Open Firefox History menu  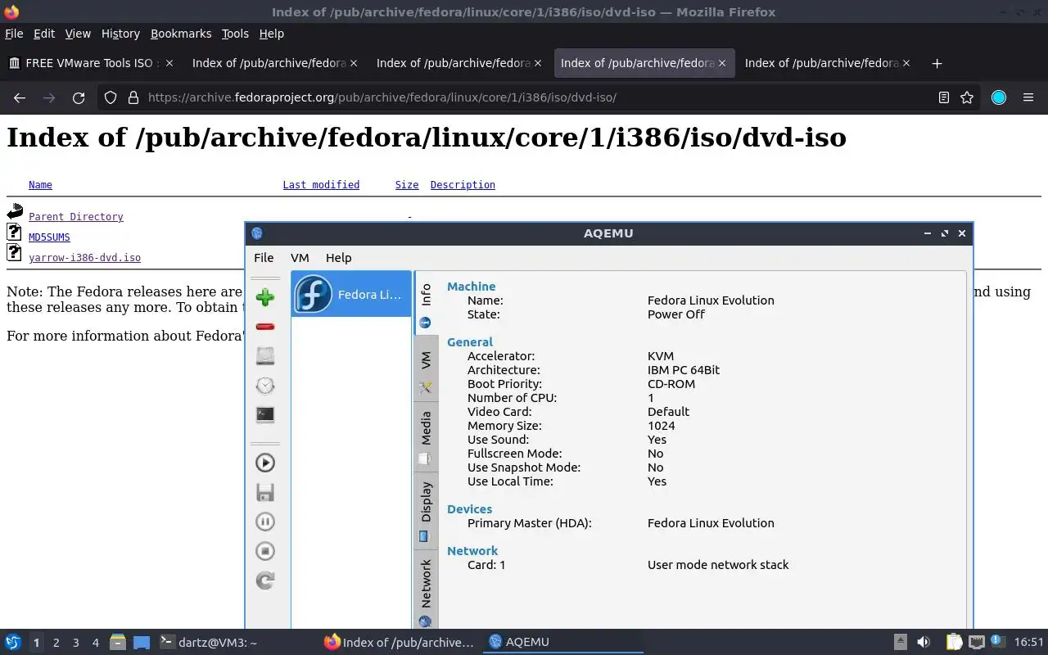point(120,34)
